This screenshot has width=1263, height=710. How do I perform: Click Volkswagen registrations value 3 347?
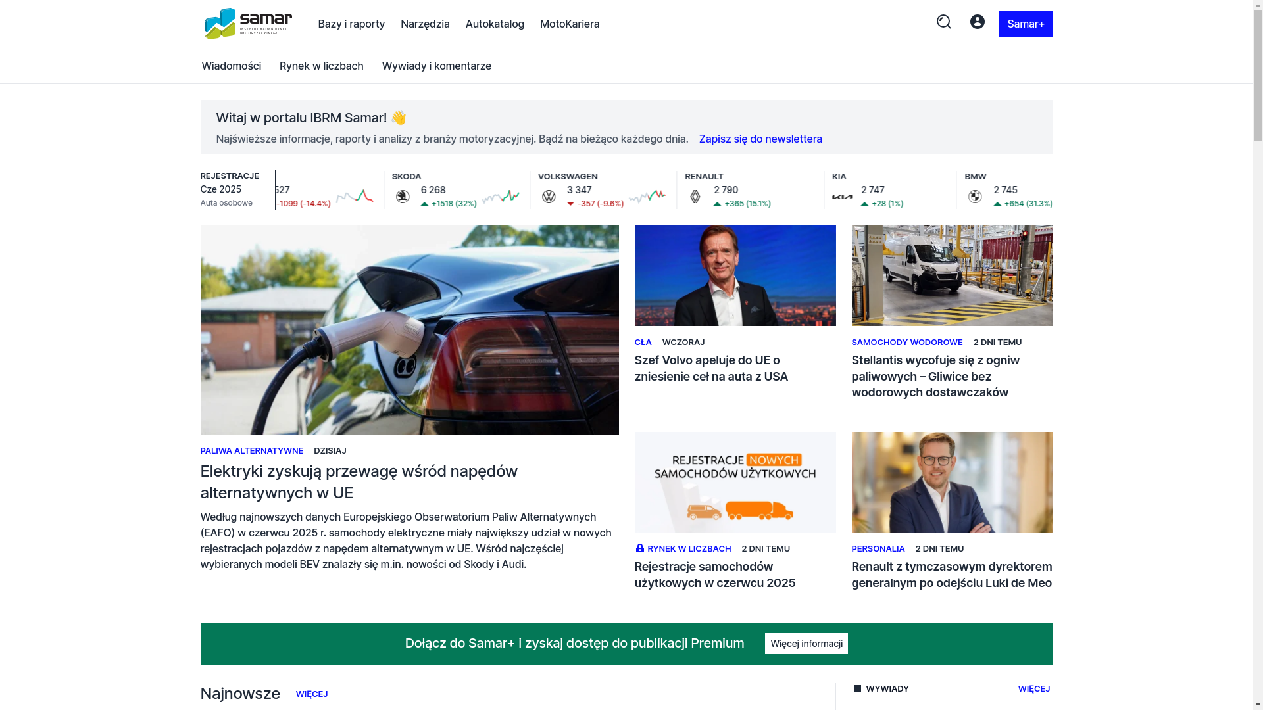pyautogui.click(x=579, y=190)
